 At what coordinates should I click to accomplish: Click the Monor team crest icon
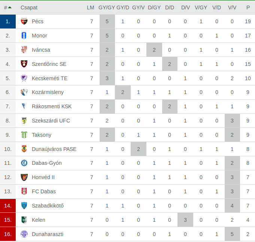(x=24, y=36)
